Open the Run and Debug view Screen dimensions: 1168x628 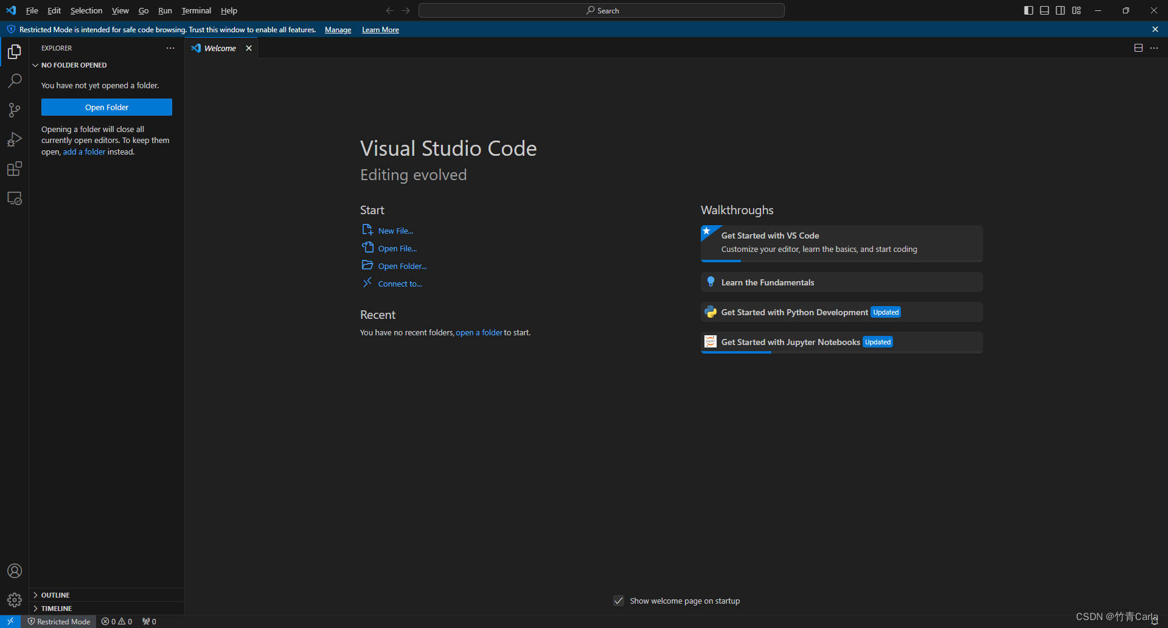[15, 139]
